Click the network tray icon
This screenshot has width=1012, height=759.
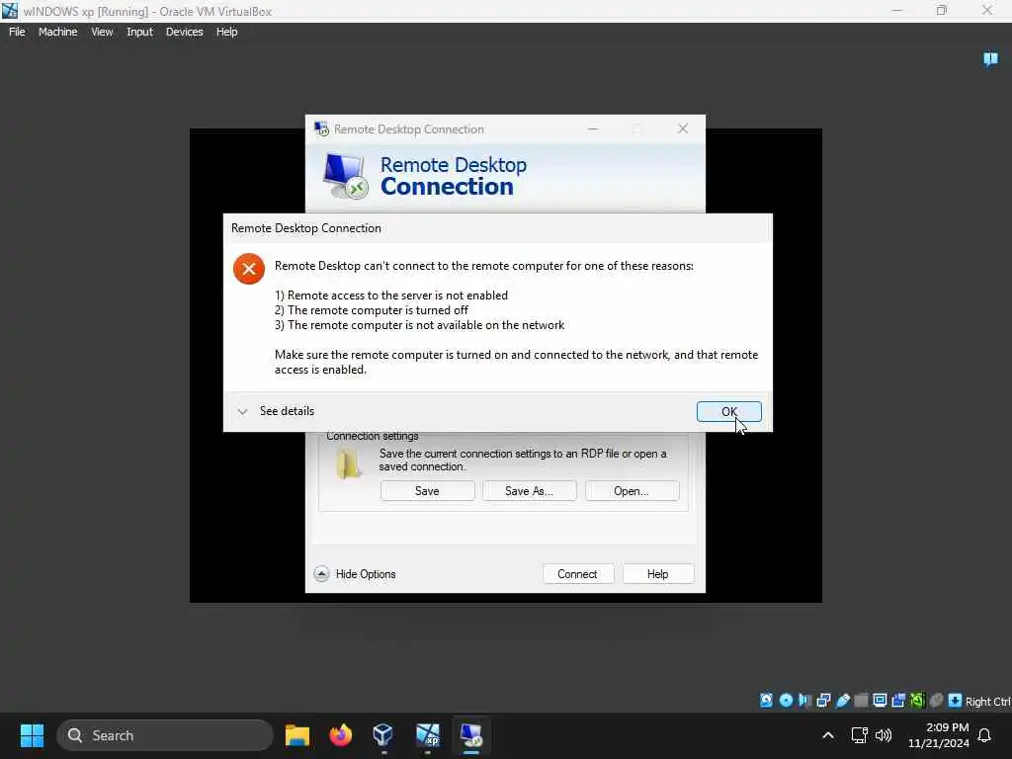pyautogui.click(x=859, y=735)
